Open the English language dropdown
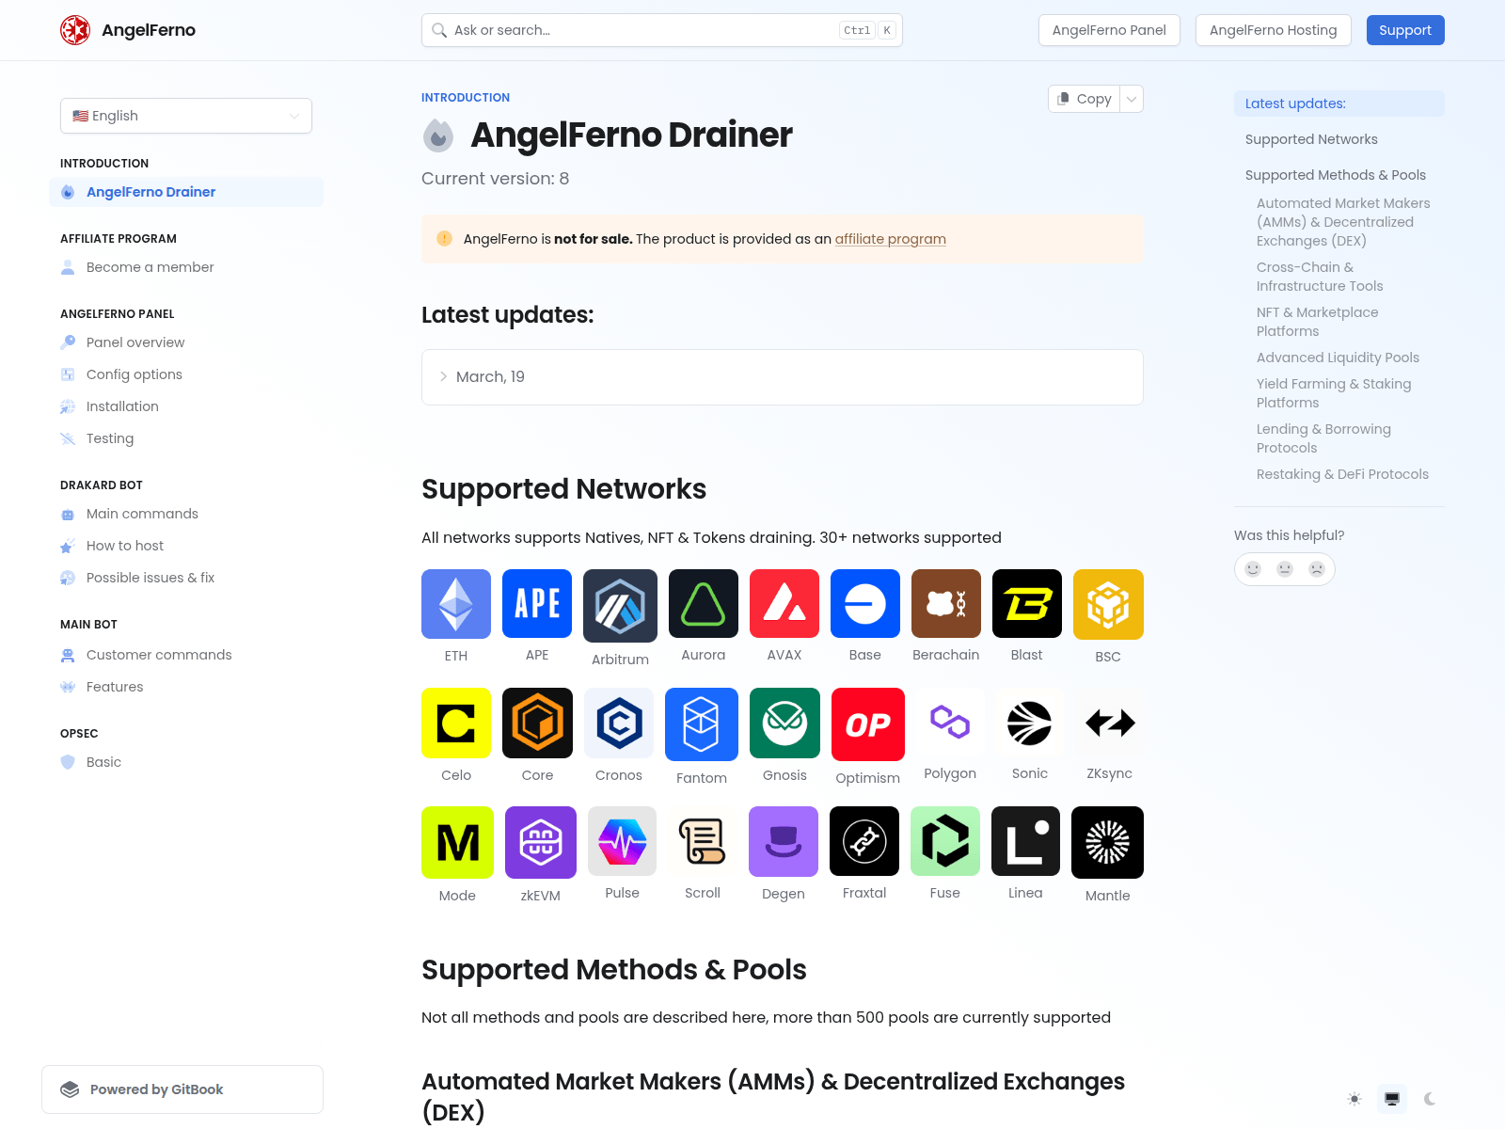Screen dimensions: 1505x1129 click(x=186, y=116)
